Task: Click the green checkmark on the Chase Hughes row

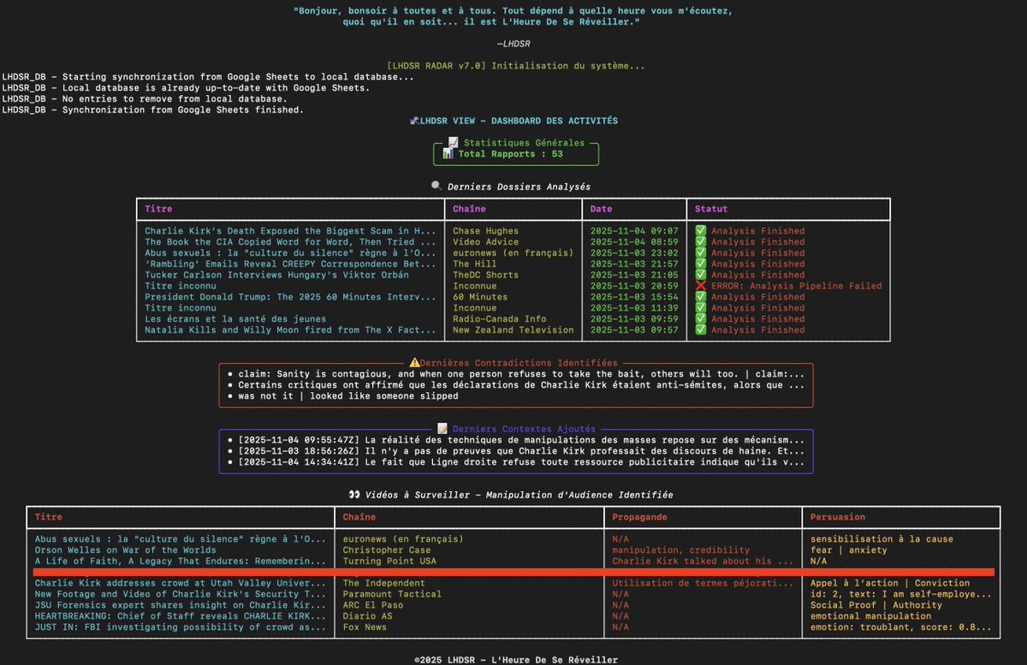Action: (700, 231)
